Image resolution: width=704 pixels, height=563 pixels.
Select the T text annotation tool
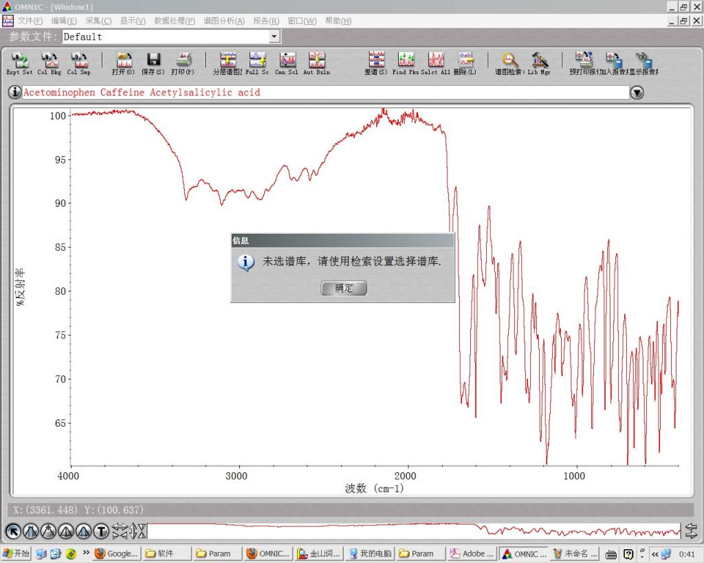click(x=101, y=531)
